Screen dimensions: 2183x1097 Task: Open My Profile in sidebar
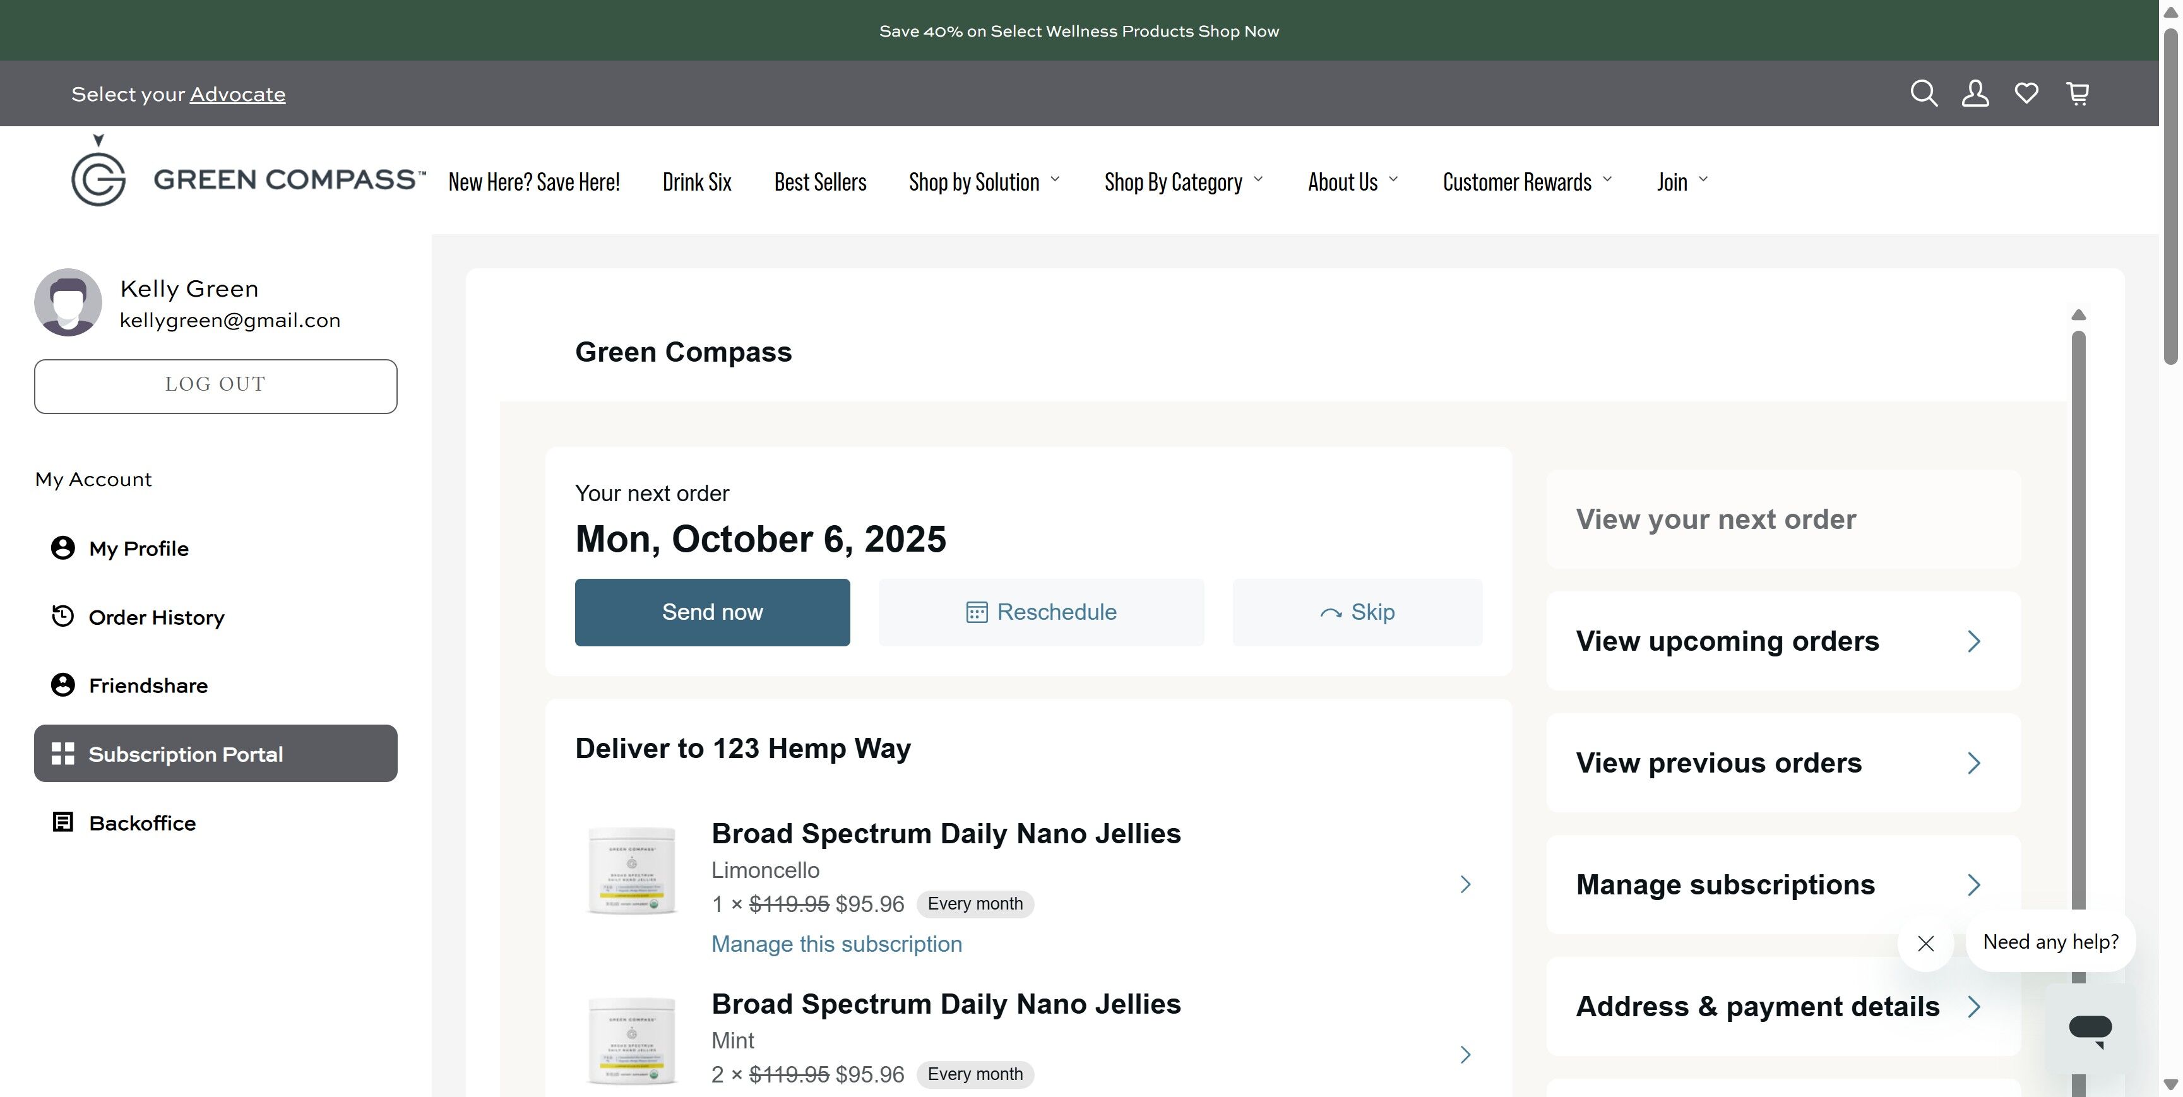[x=215, y=548]
